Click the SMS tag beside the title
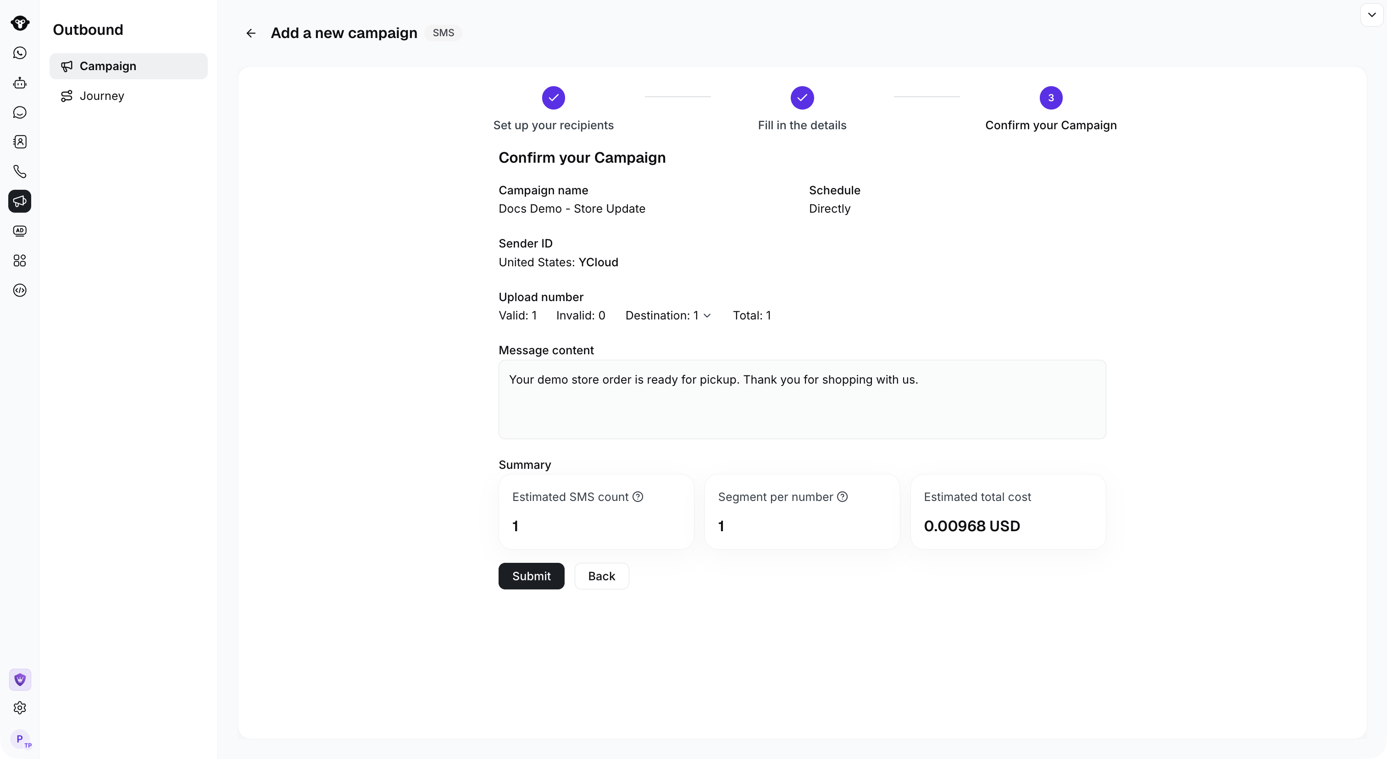Image resolution: width=1387 pixels, height=759 pixels. point(444,33)
